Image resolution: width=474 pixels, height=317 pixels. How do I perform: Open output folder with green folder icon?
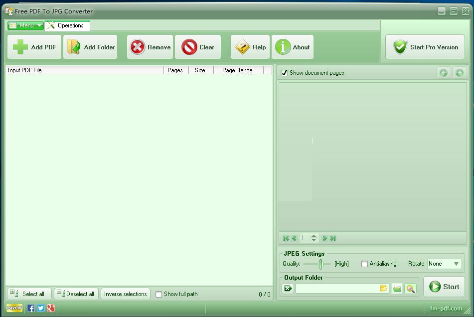(397, 289)
